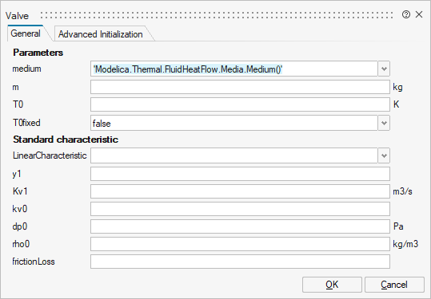Click the T0fixed false value box
Image resolution: width=431 pixels, height=299 pixels.
pos(234,123)
